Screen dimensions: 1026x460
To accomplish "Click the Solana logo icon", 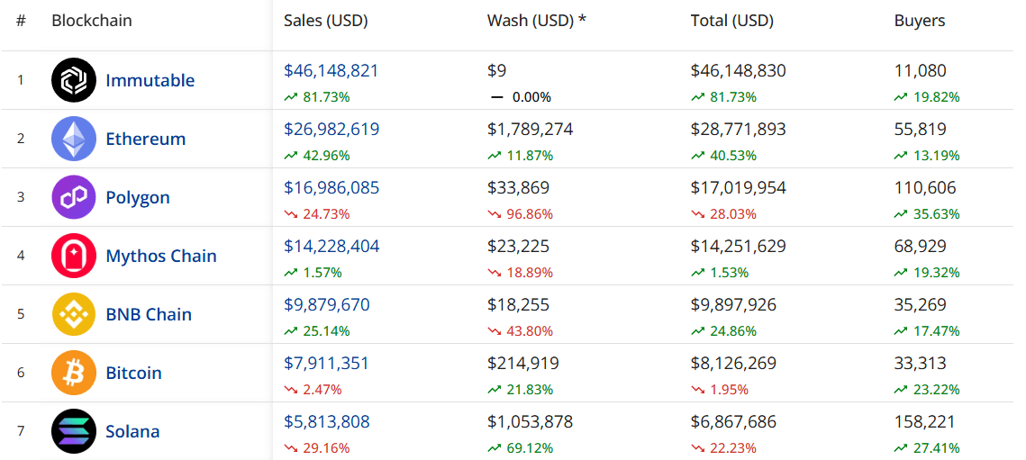I will click(x=73, y=431).
